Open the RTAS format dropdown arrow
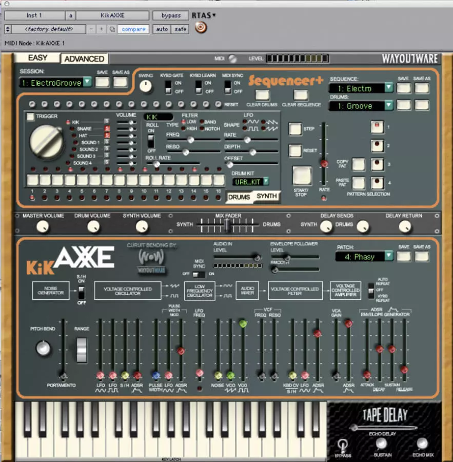Image resolution: width=453 pixels, height=462 pixels. coord(214,15)
